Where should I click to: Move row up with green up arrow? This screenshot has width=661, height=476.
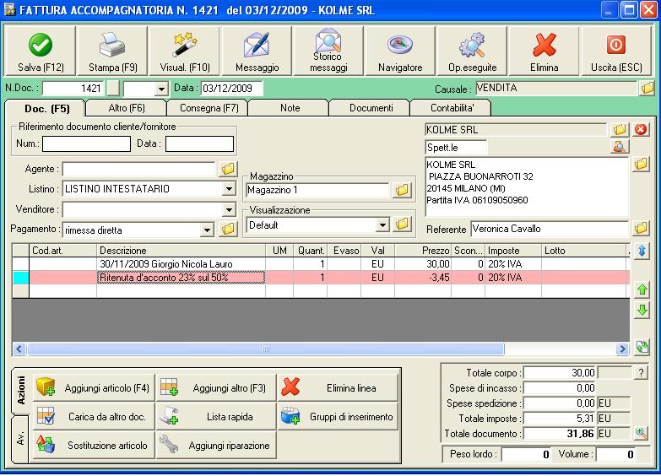pos(642,290)
